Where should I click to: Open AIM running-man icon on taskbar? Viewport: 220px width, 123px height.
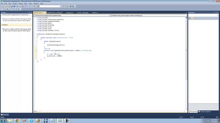tap(38, 121)
